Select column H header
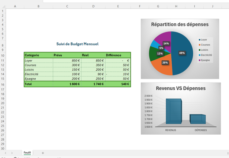The height and width of the screenshot is (158, 229). tap(176, 6)
